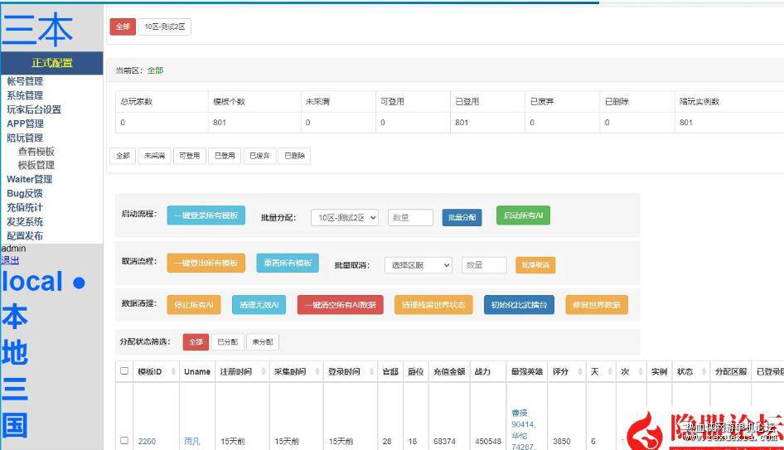This screenshot has width=784, height=450.
Task: Expand 陪玩管理 in the sidebar
Action: coord(25,138)
